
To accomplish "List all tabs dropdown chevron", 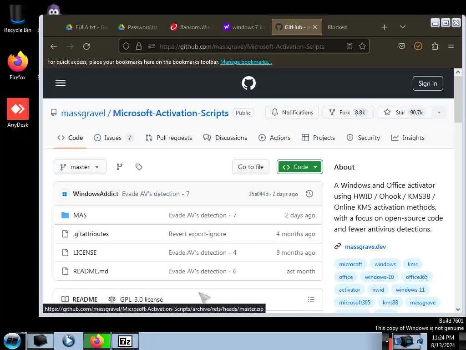I will [403, 27].
